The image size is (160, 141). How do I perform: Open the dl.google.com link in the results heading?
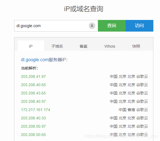coord(35,60)
